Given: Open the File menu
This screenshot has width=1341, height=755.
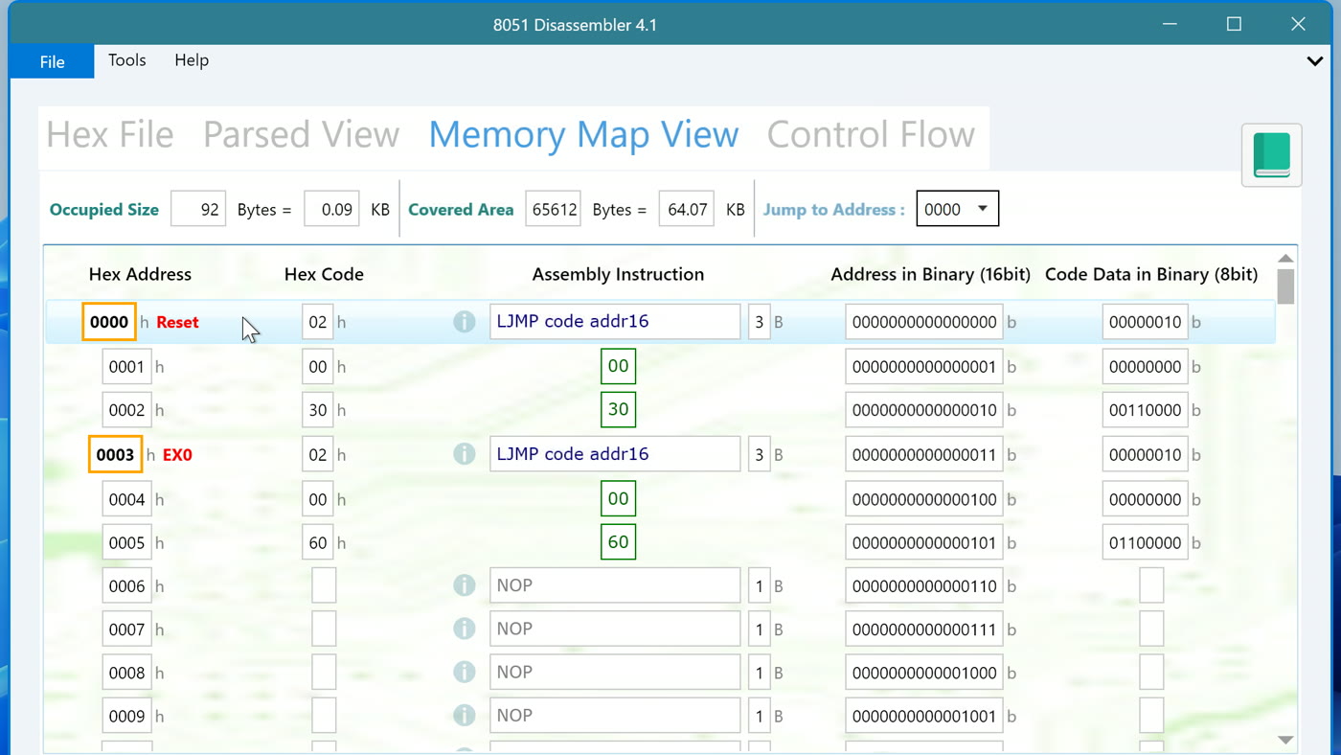Looking at the screenshot, I should [x=52, y=61].
